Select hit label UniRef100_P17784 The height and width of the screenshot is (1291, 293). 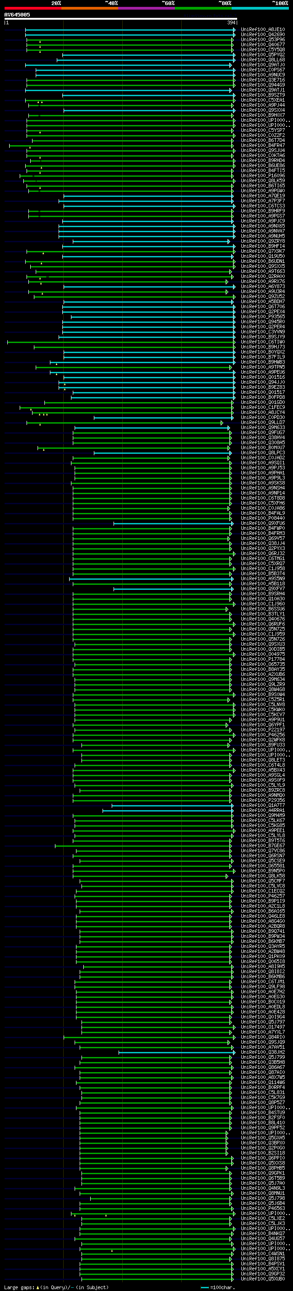pyautogui.click(x=263, y=659)
